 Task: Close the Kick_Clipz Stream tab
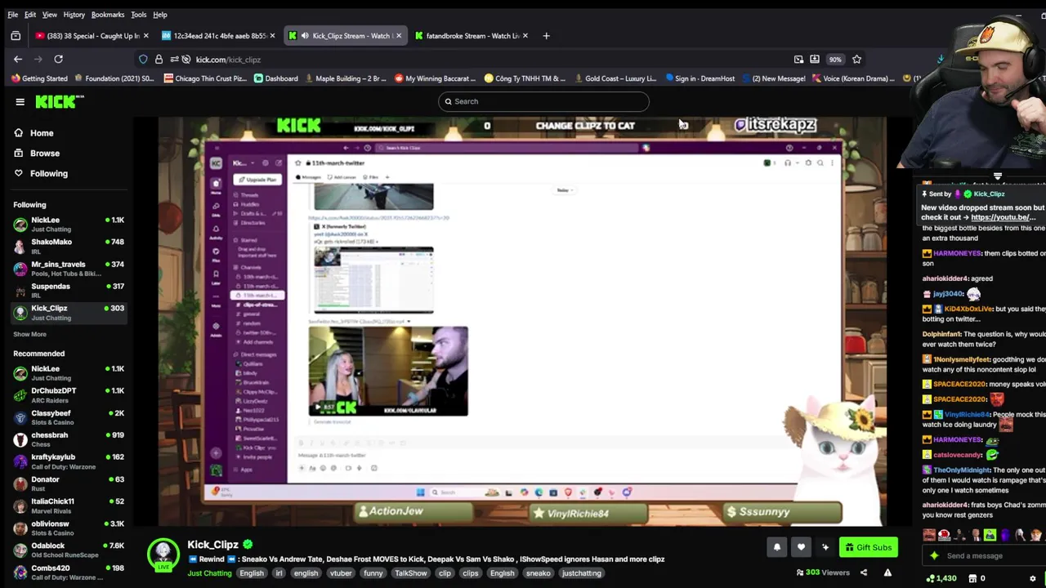pos(399,36)
